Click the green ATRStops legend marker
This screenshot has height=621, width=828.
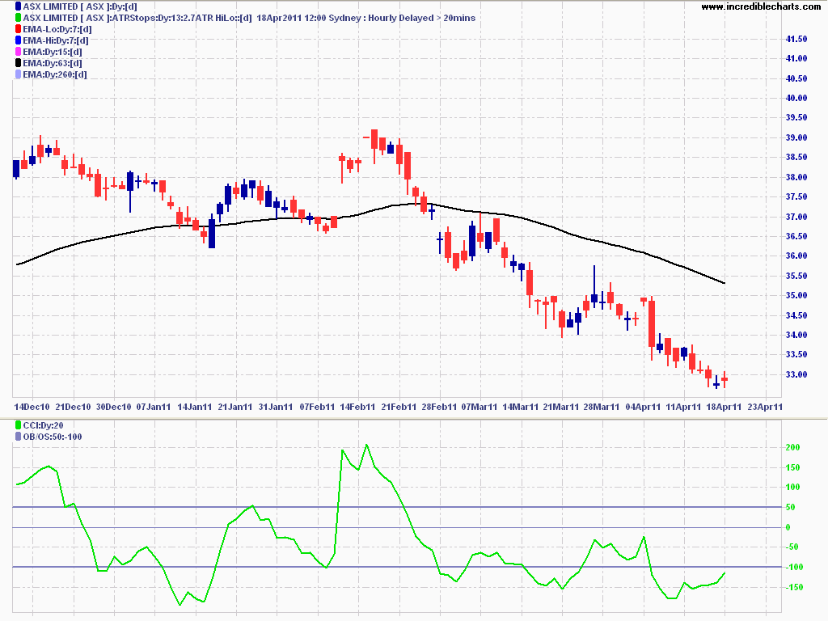pyautogui.click(x=6, y=18)
